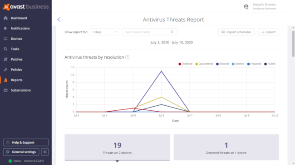Toggle the Autofix series in legend

tap(270, 64)
